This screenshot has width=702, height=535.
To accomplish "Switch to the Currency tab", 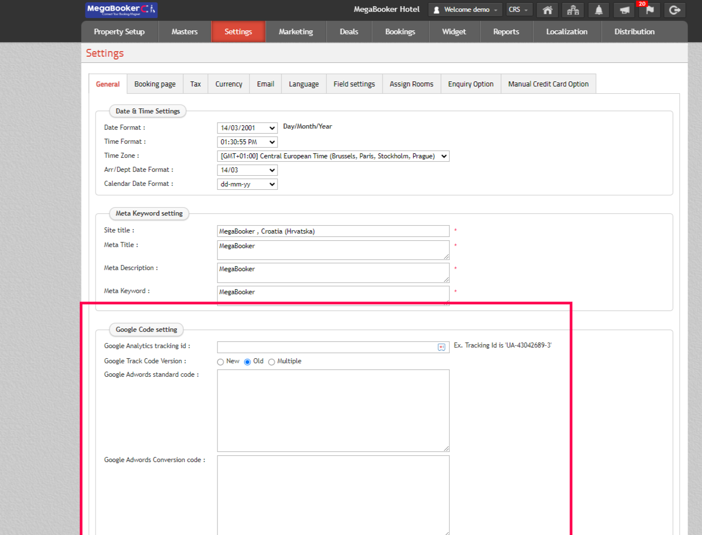I will click(229, 84).
